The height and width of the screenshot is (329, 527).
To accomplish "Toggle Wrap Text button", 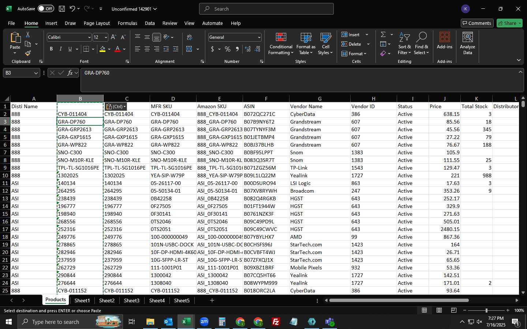I will tap(189, 37).
